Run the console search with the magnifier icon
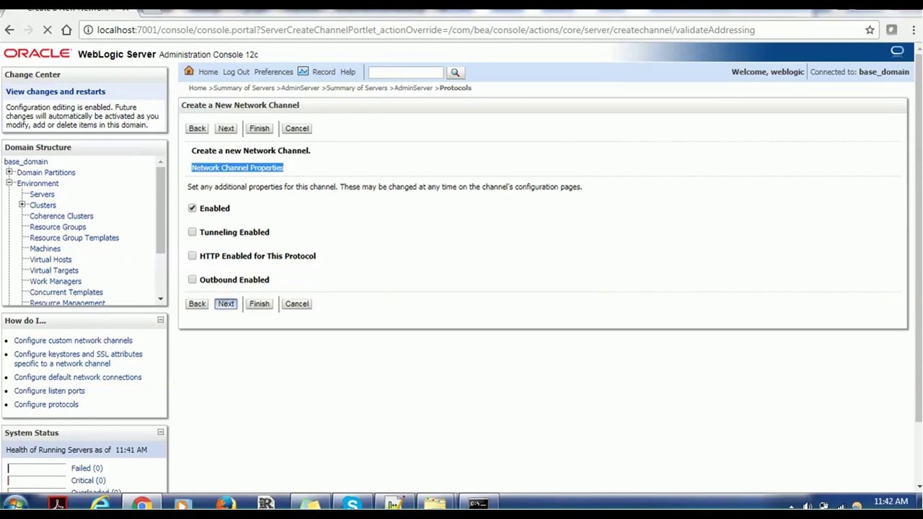This screenshot has height=519, width=923. pyautogui.click(x=455, y=72)
